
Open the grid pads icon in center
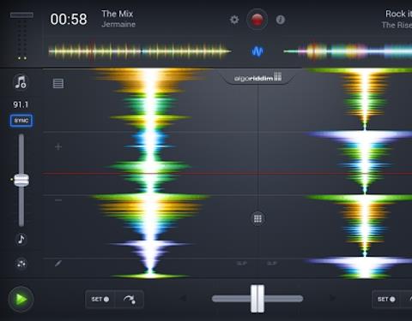[257, 218]
